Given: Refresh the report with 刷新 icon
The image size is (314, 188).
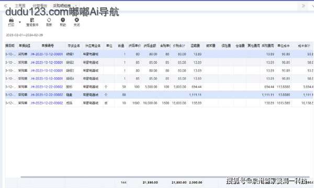Looking at the screenshot, I should tap(49, 22).
